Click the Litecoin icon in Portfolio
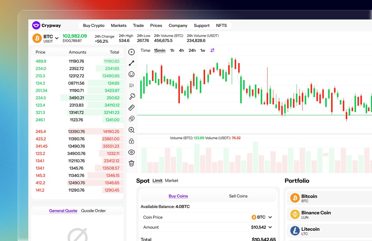372x241 pixels. click(x=295, y=231)
